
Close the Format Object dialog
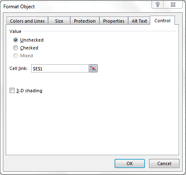(173, 5)
